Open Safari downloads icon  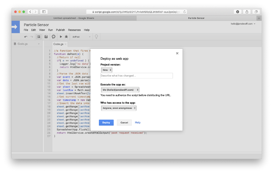click(238, 12)
